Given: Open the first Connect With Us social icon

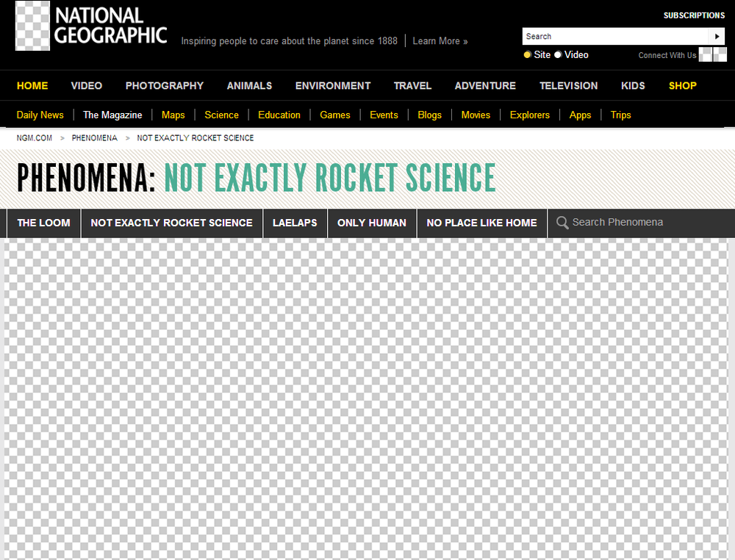Looking at the screenshot, I should 705,55.
